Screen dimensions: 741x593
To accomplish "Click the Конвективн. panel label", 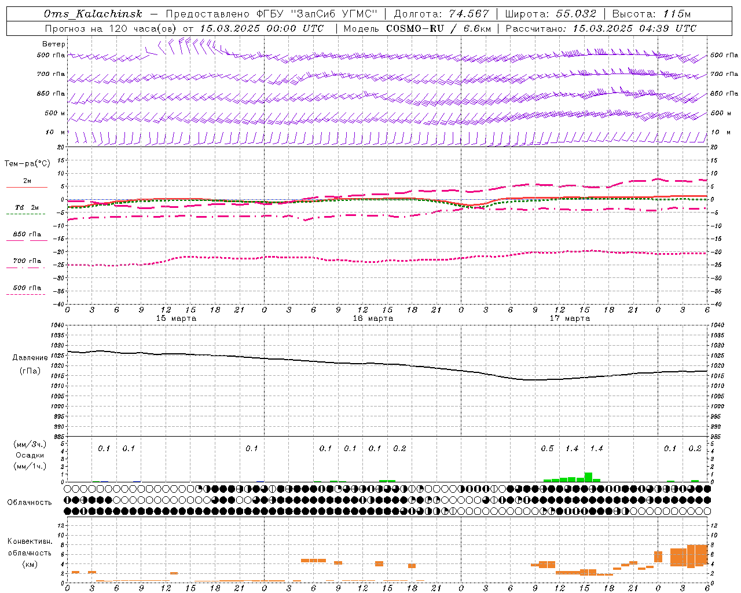I will pyautogui.click(x=30, y=541).
